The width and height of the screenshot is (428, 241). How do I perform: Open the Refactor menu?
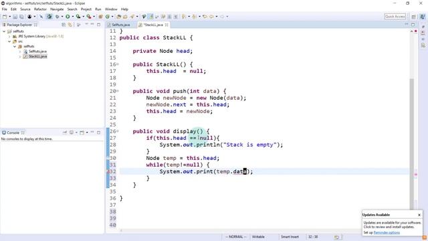[x=40, y=9]
